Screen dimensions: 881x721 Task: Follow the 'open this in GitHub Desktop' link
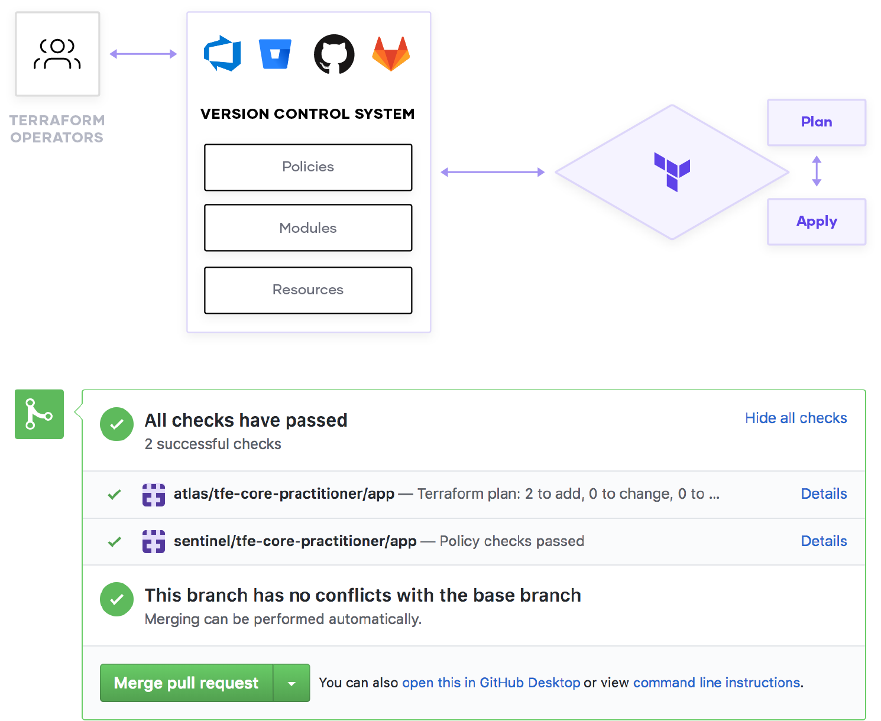coord(491,683)
